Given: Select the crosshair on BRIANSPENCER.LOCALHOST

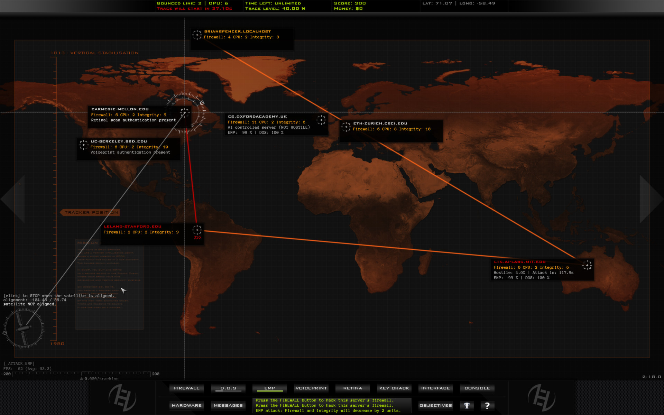Looking at the screenshot, I should (x=197, y=34).
